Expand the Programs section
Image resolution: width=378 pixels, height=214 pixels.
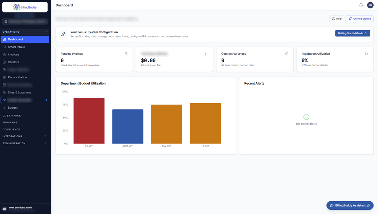[25, 123]
